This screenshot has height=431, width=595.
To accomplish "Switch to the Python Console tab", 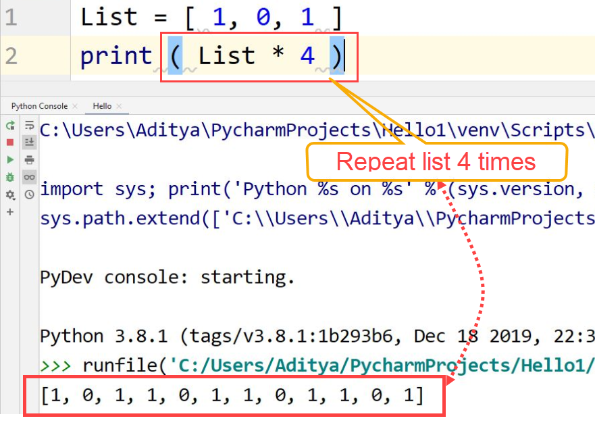I will pos(39,106).
